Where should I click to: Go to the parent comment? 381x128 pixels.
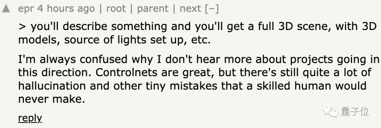click(153, 9)
